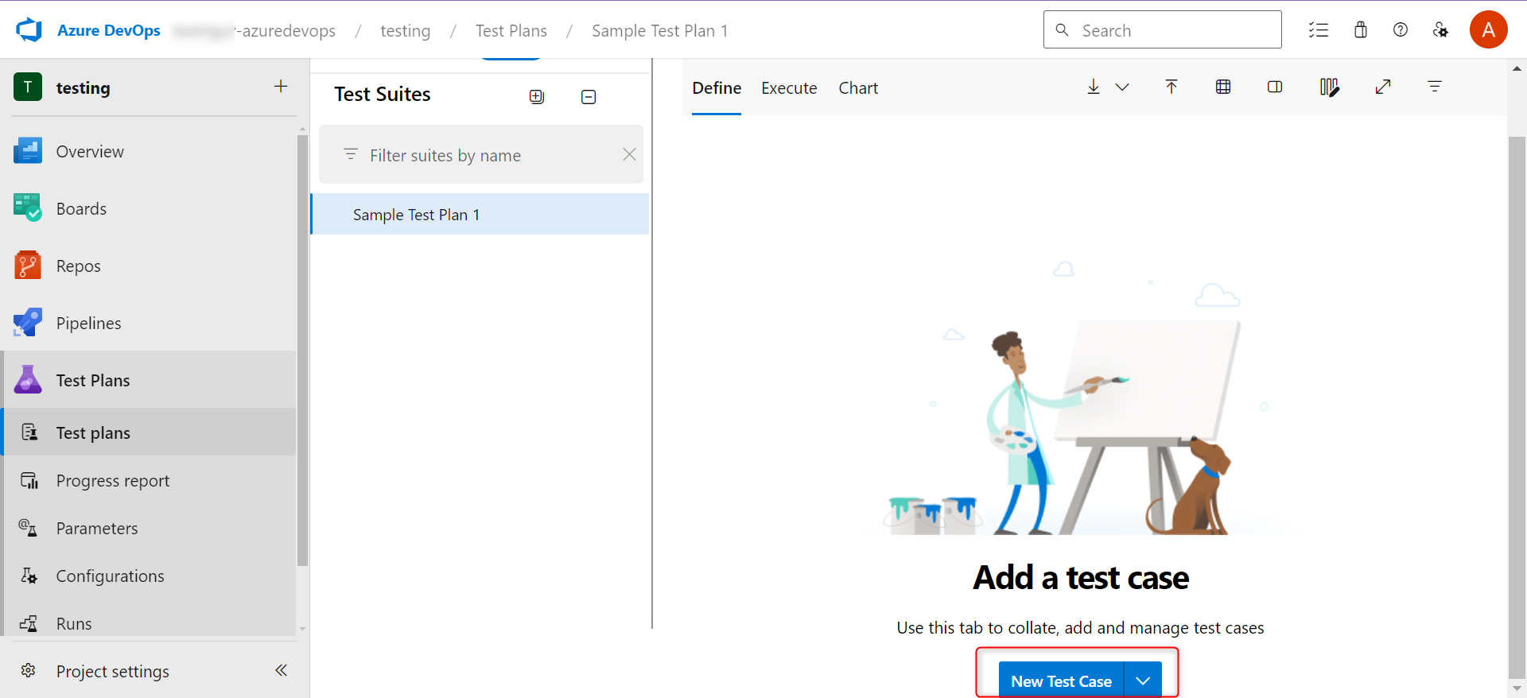Open the import dropdown chevron in toolbar
This screenshot has width=1527, height=698.
point(1122,87)
